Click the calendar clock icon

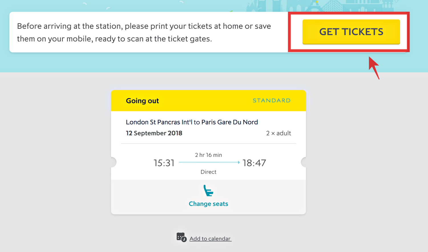point(181,237)
